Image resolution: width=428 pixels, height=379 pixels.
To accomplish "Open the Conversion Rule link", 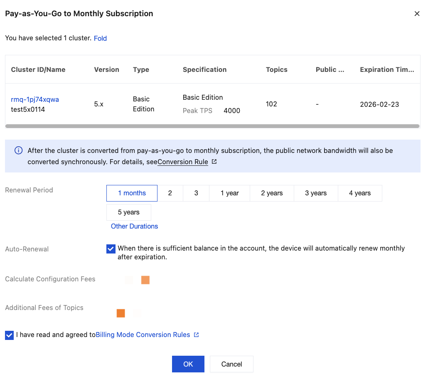I will (x=183, y=162).
